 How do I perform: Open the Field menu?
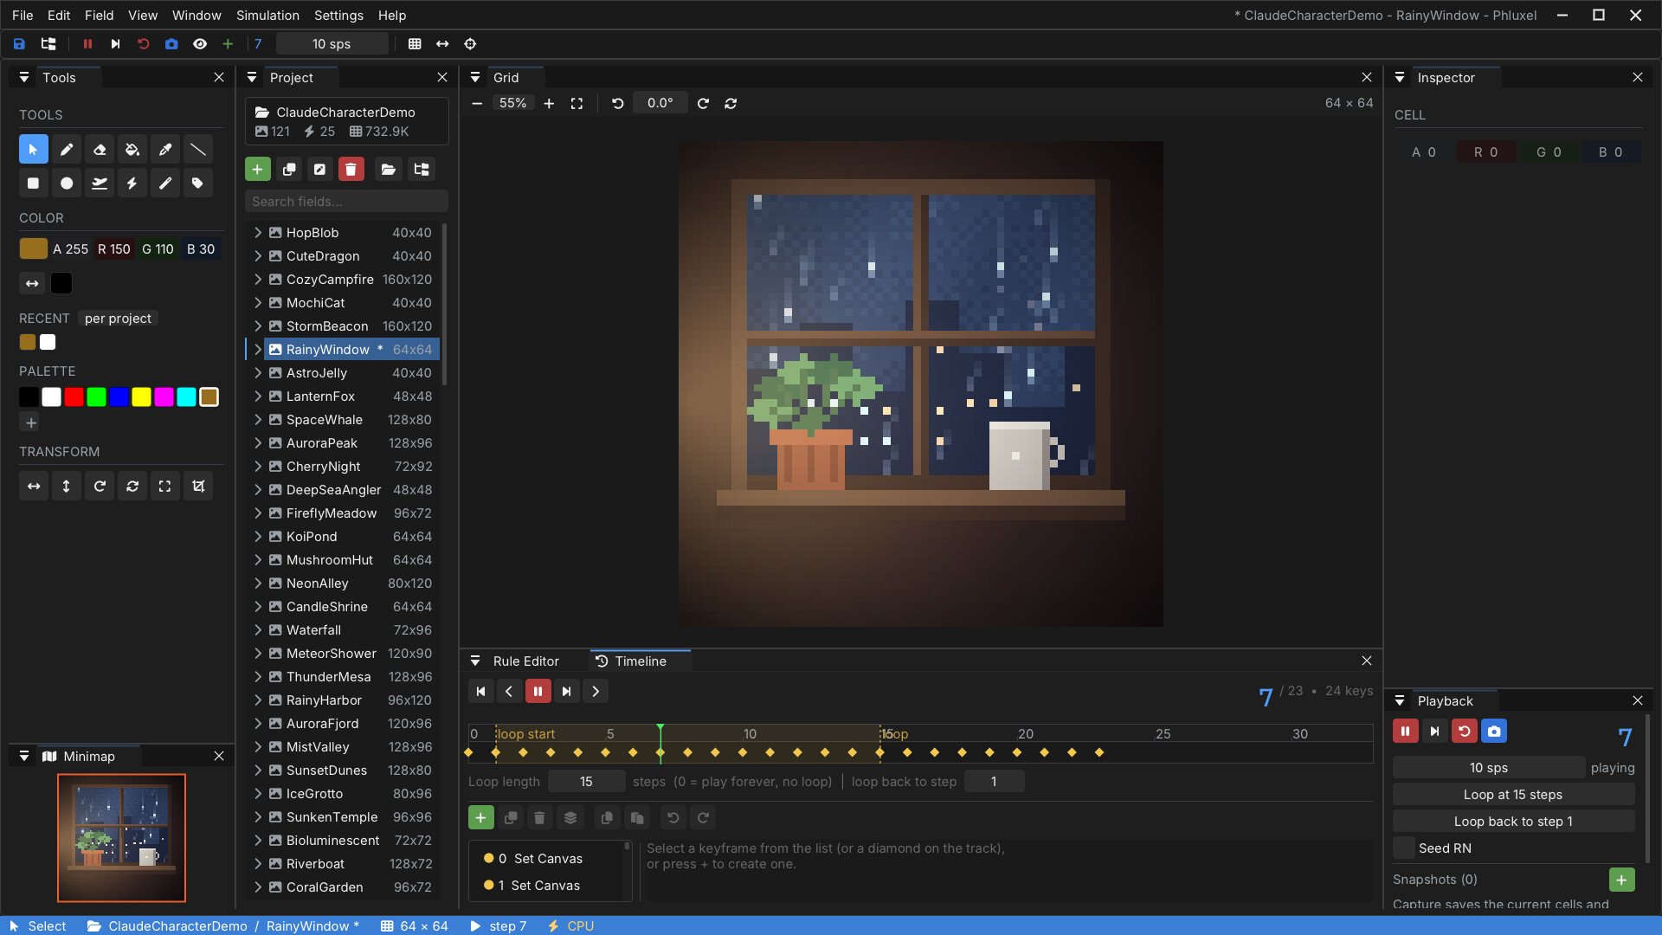pos(99,16)
